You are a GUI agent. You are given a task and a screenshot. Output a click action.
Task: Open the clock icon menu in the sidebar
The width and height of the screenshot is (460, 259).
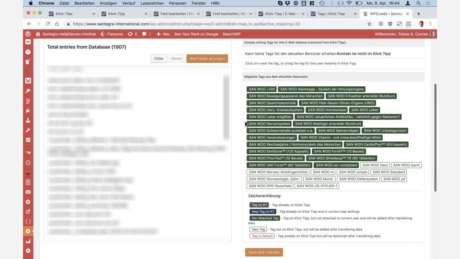[x=28, y=163]
